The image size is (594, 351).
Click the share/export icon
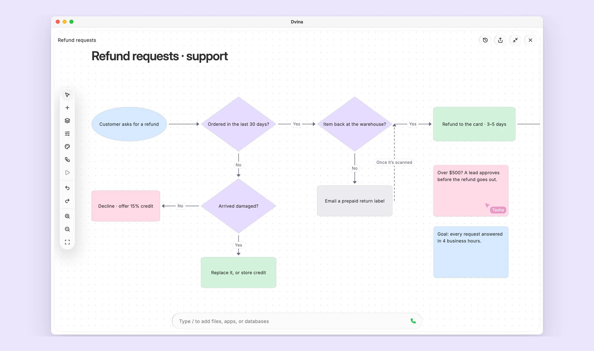pos(500,40)
